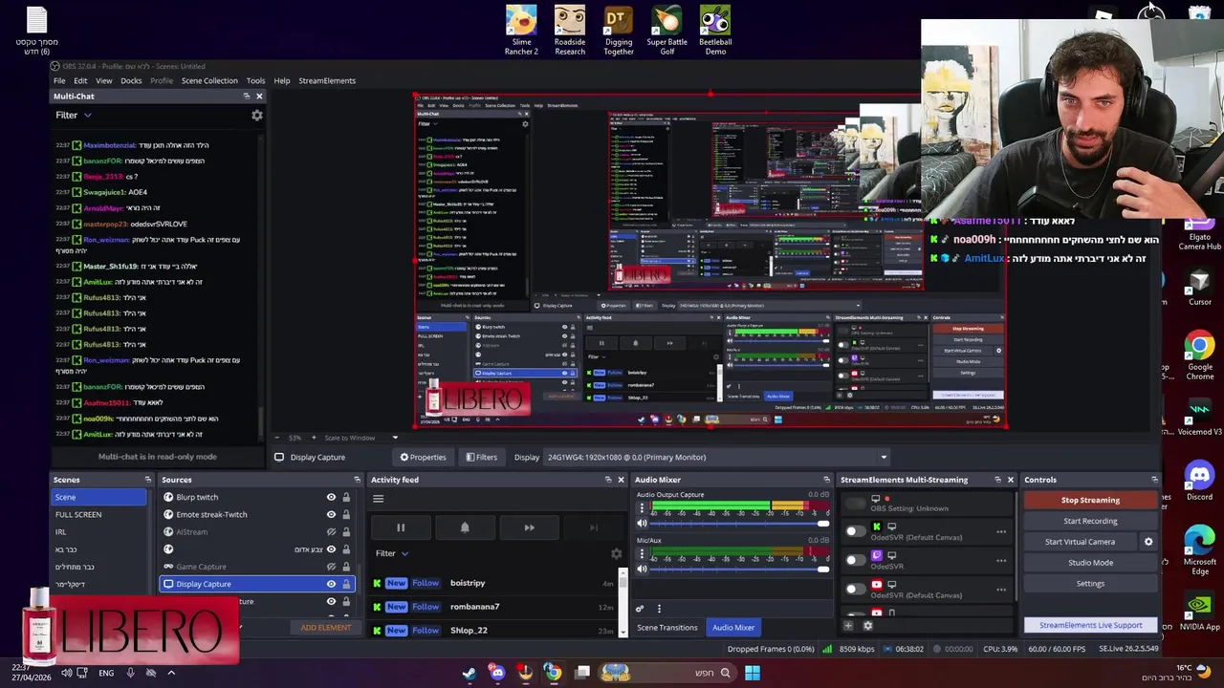Image resolution: width=1224 pixels, height=688 pixels.
Task: Open Audio Output Capture options dots
Action: [x=642, y=507]
